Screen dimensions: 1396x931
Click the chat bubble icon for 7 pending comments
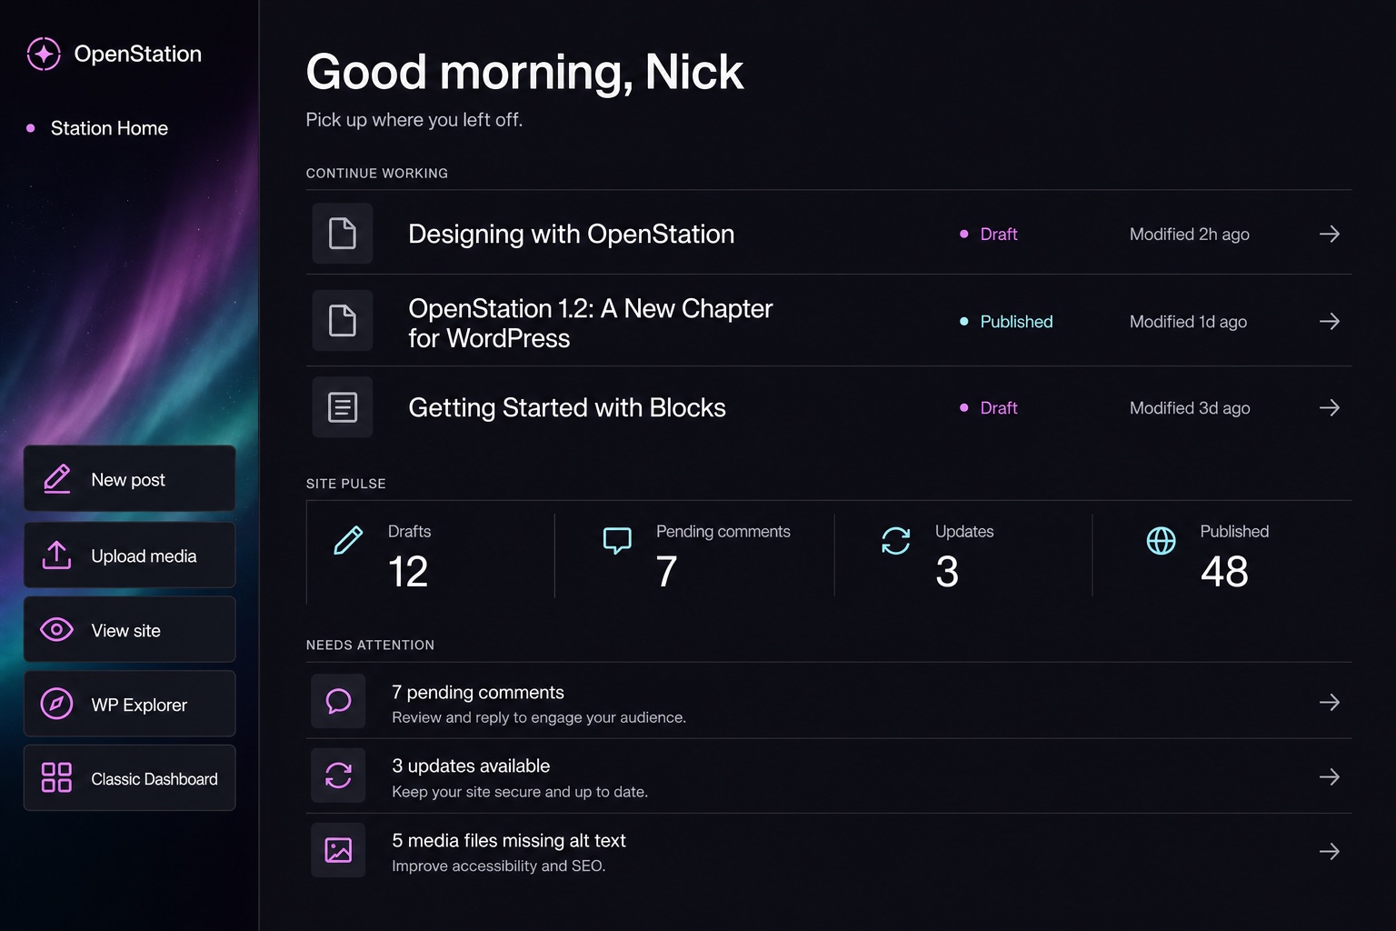[338, 701]
